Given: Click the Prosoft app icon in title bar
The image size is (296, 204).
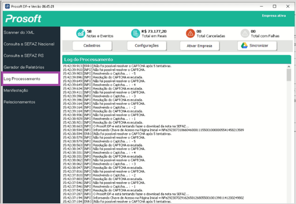Looking at the screenshot, I should coord(8,6).
